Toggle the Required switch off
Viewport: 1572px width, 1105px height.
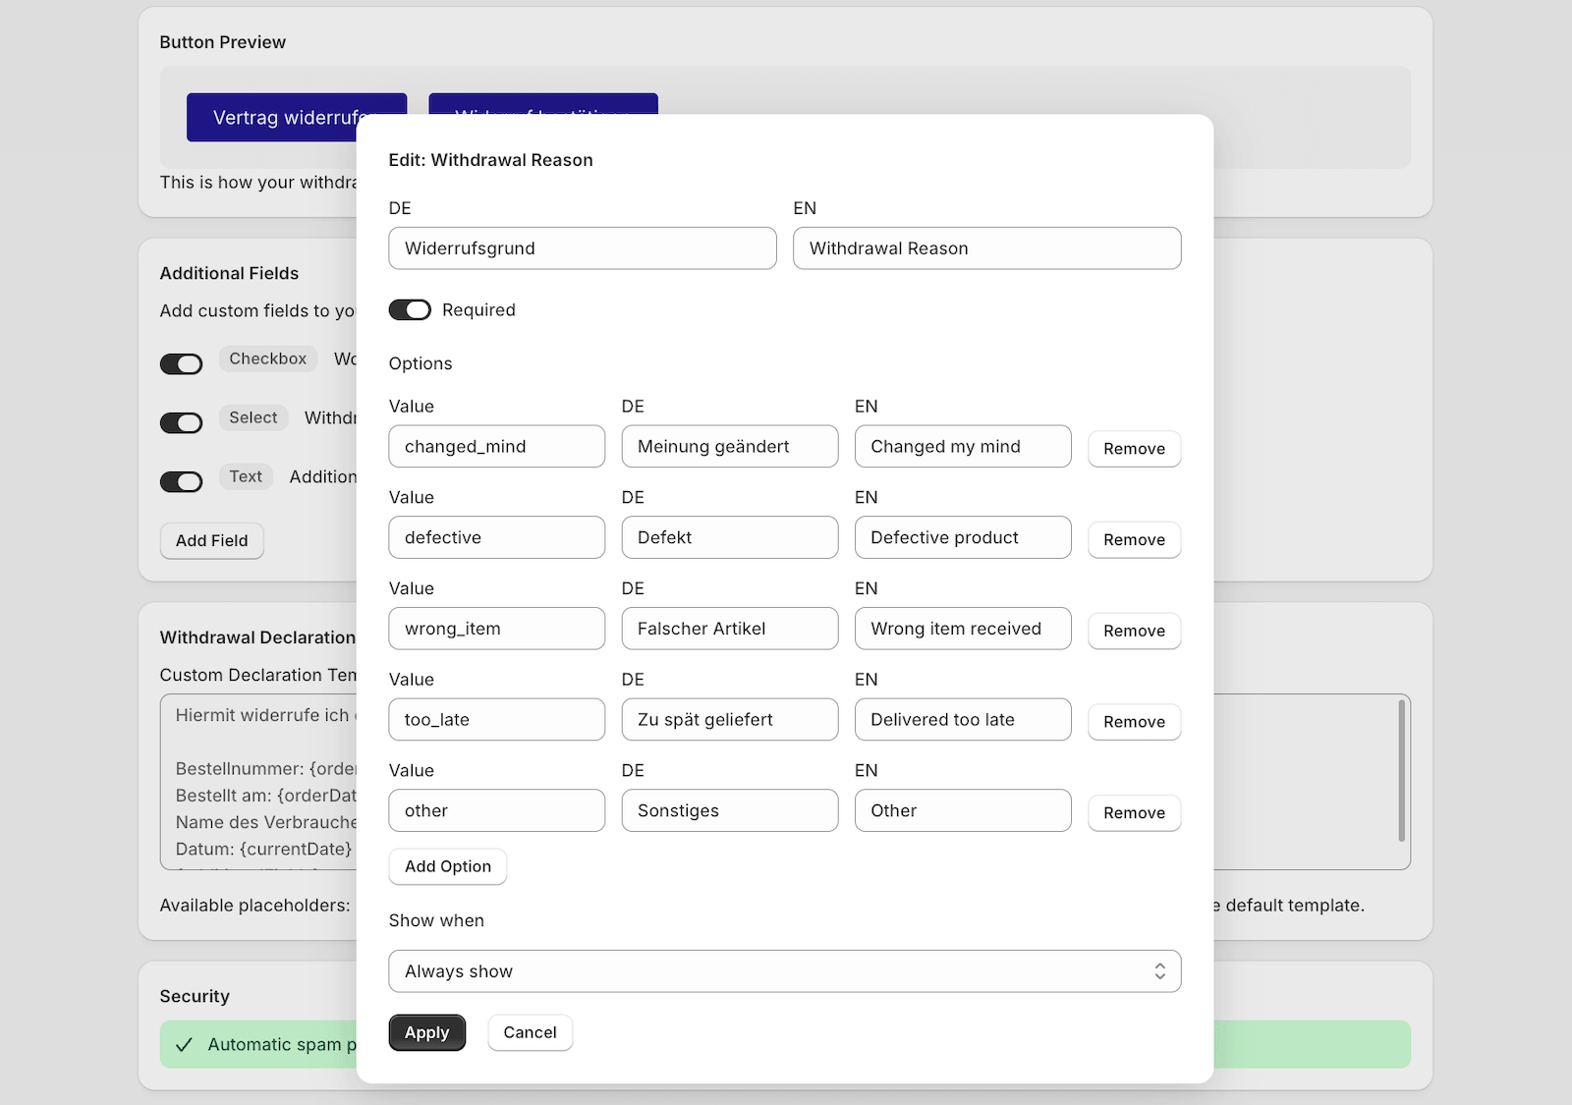click(410, 310)
